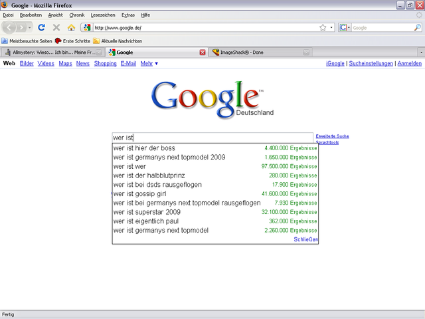Restore down the Firefox window

[x=410, y=5]
